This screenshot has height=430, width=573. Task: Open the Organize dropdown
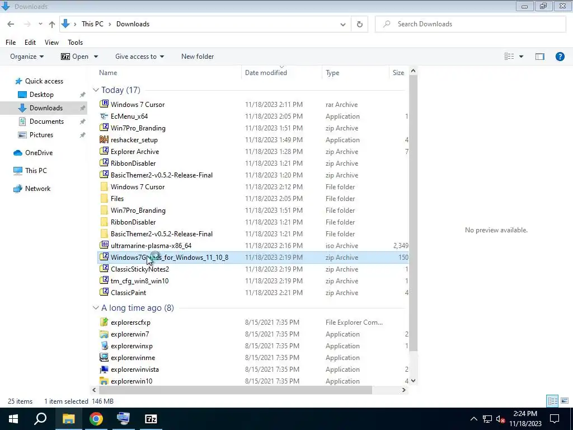tap(27, 57)
